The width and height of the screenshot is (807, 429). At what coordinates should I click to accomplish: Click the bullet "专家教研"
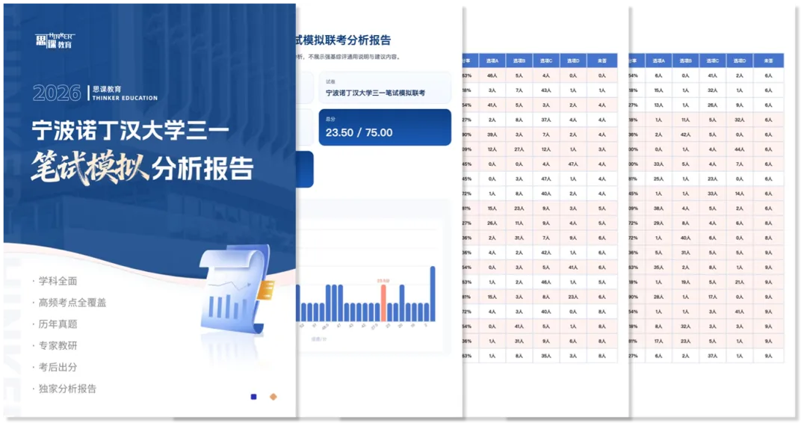pos(58,345)
